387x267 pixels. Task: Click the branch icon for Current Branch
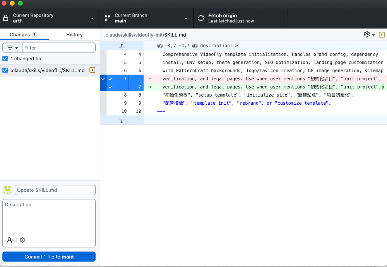coord(107,18)
